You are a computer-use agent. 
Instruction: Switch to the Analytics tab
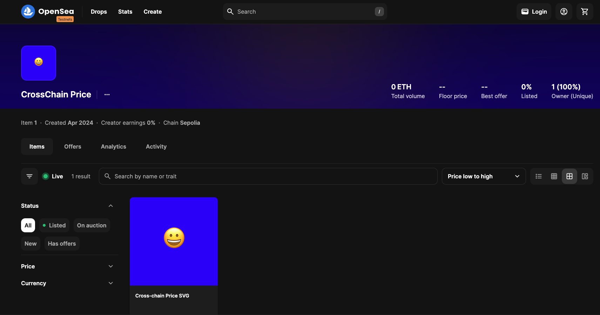[113, 146]
